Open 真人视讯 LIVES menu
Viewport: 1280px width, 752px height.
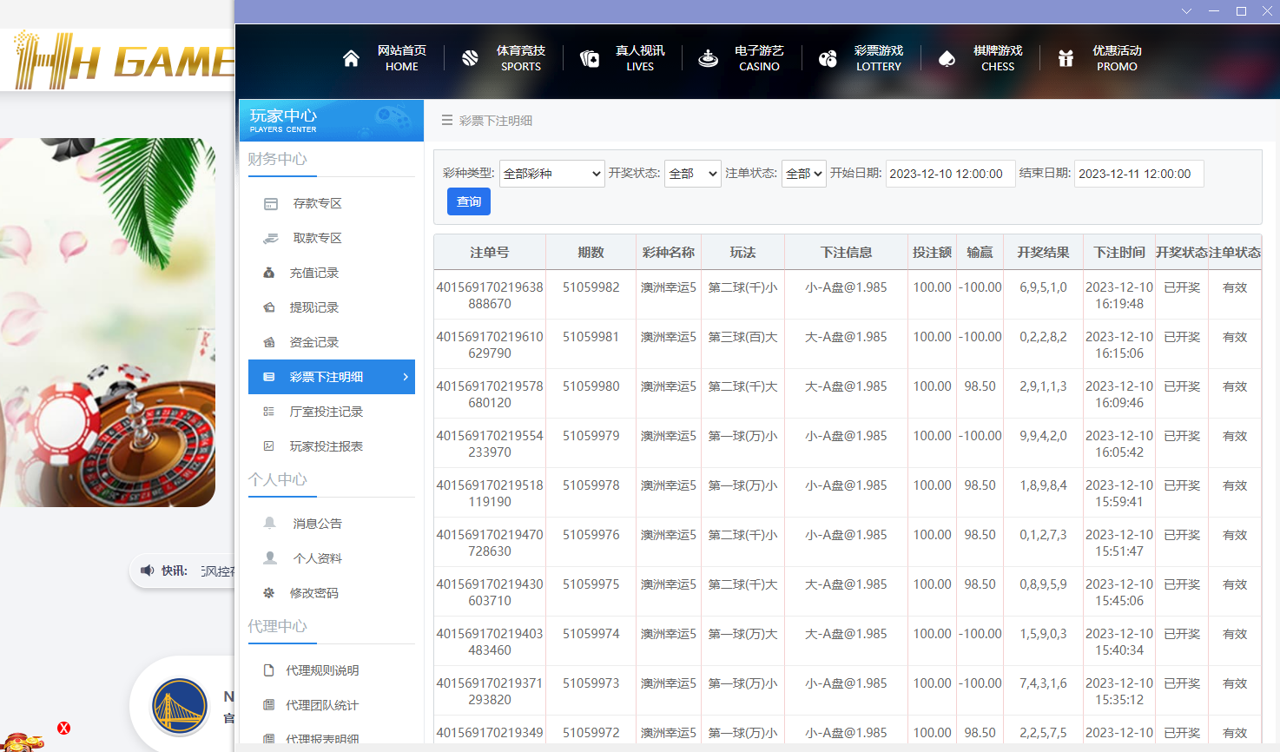coord(640,58)
